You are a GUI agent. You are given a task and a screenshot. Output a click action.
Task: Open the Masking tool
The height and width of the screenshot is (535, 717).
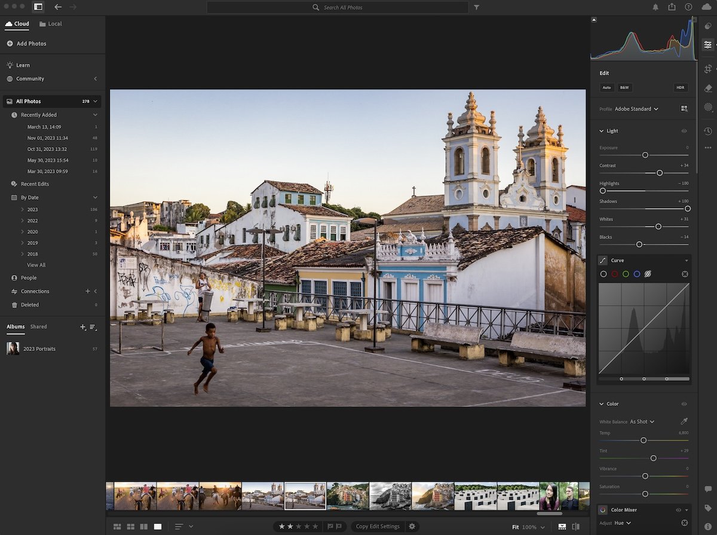708,107
